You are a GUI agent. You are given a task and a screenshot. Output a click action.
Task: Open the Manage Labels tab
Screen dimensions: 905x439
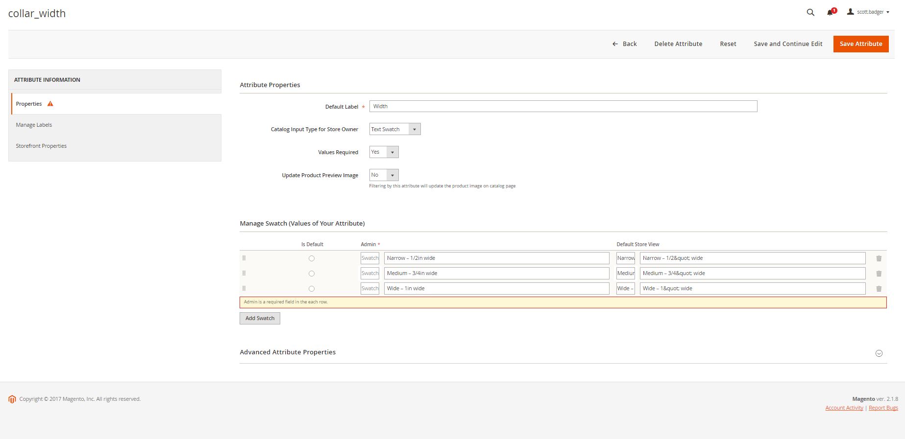(34, 125)
